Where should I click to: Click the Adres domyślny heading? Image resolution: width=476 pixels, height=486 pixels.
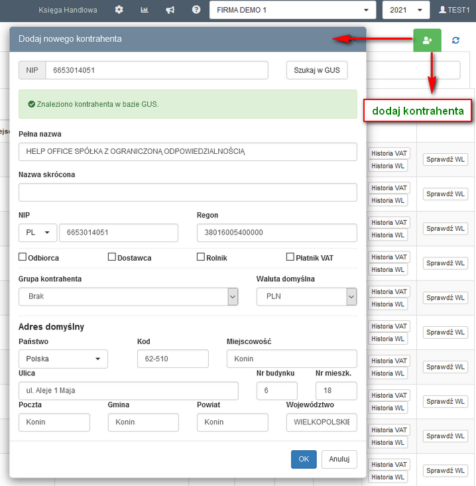[x=51, y=327]
